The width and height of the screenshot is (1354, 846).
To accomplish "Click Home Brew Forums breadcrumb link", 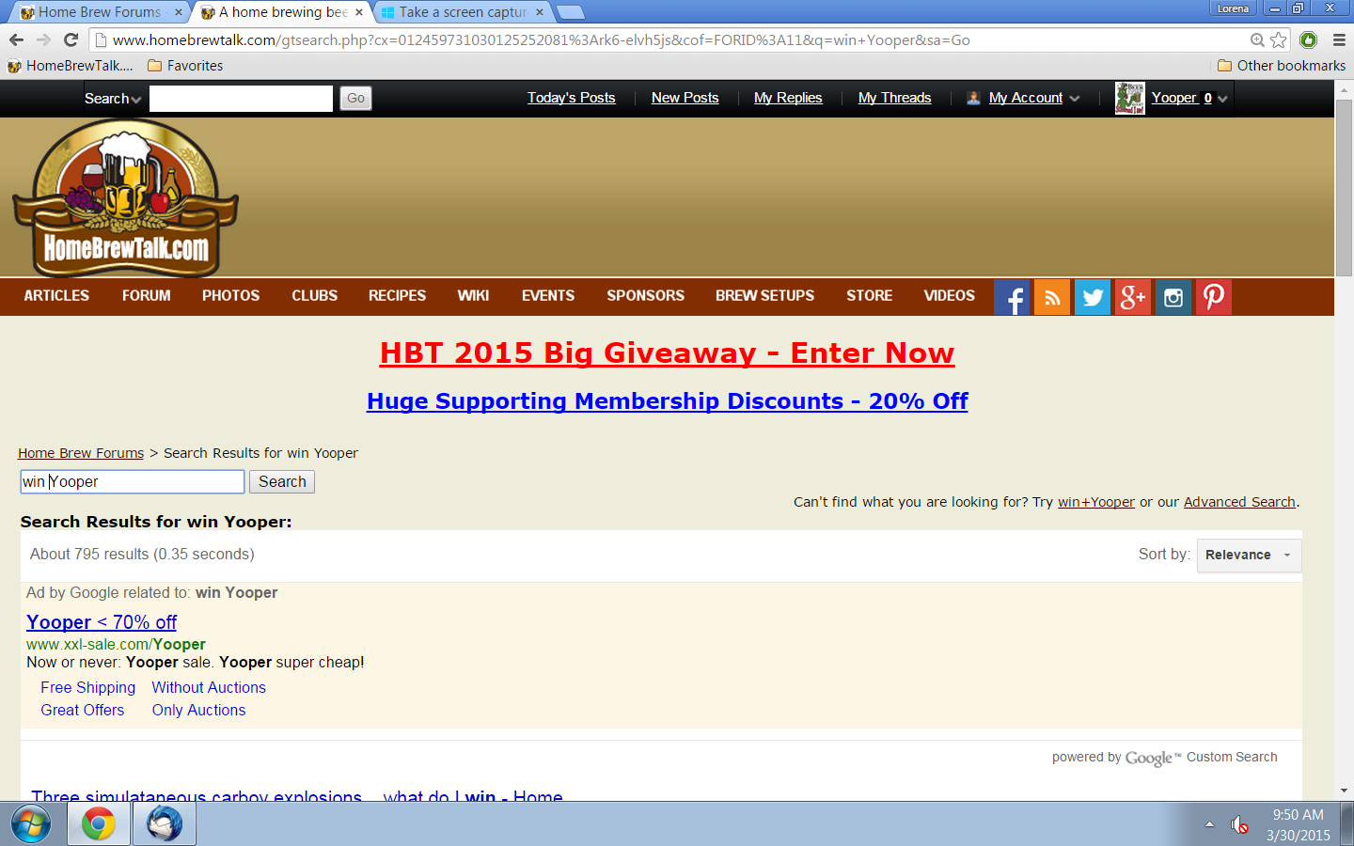I will (81, 453).
